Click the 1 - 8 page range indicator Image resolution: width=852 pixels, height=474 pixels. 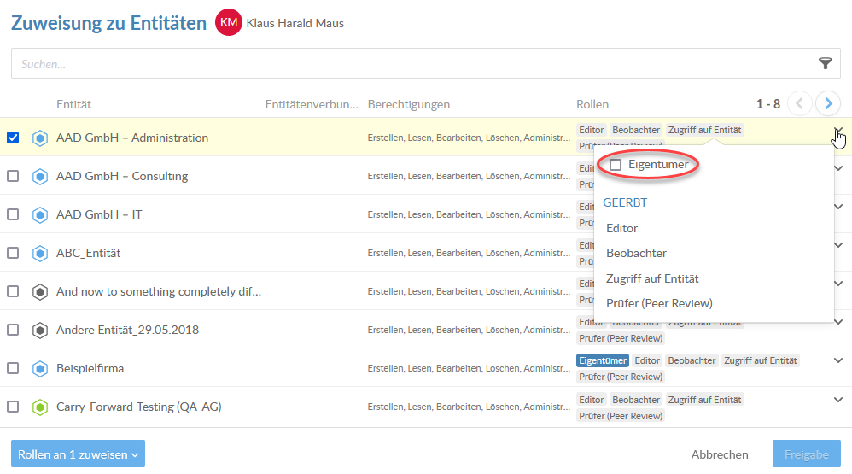click(x=767, y=104)
